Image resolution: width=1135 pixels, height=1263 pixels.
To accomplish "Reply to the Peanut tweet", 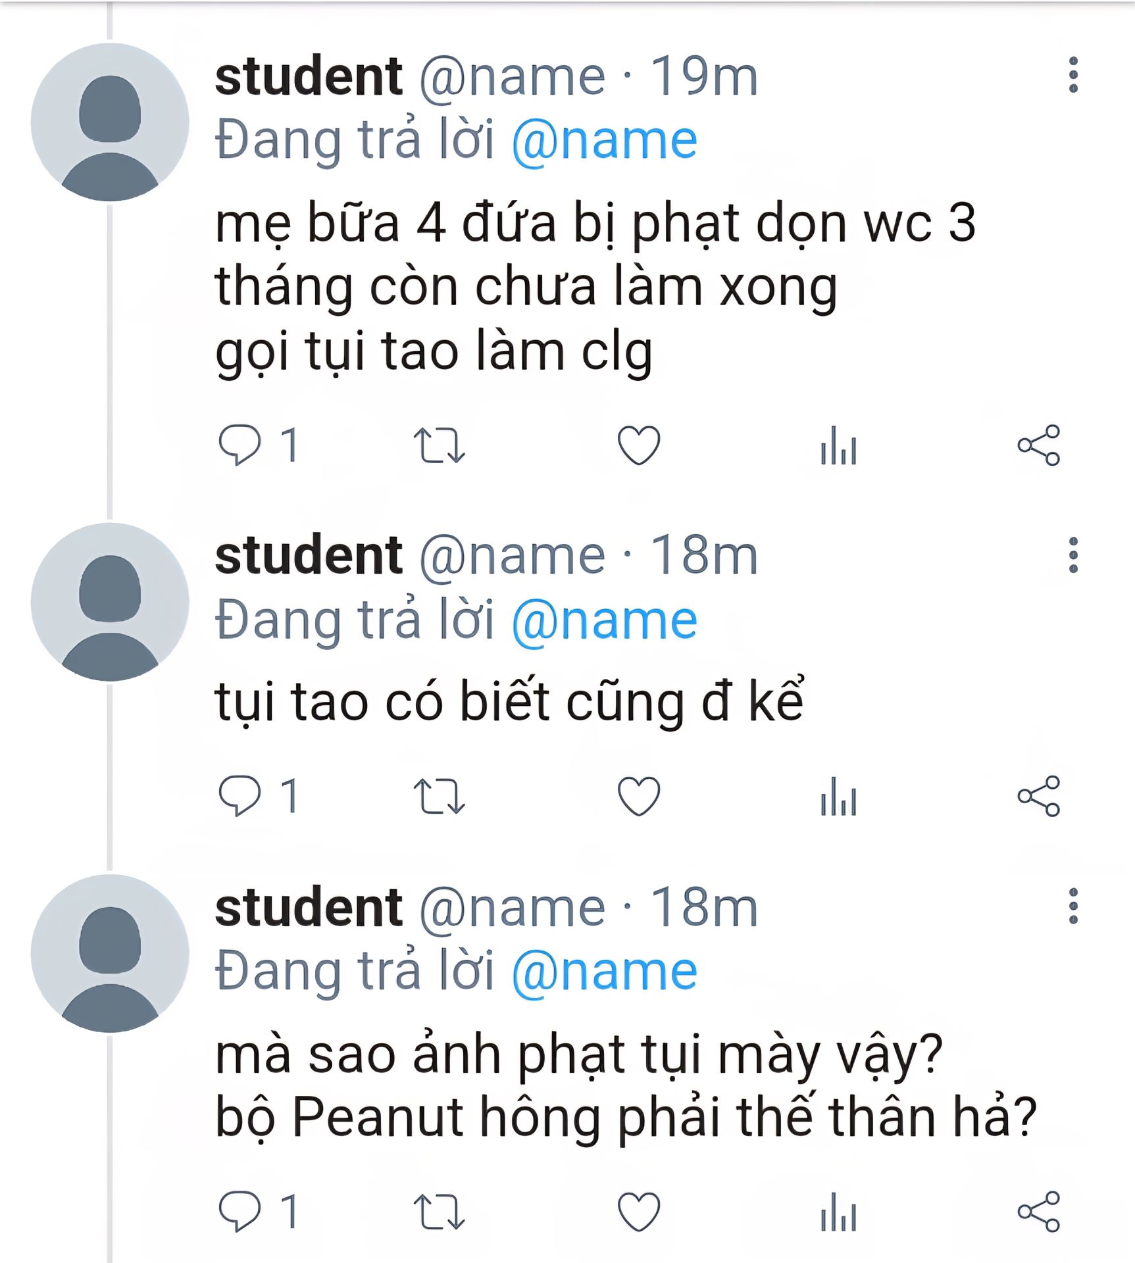I will (x=240, y=1211).
